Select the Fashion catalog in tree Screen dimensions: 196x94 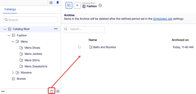pos(22,35)
